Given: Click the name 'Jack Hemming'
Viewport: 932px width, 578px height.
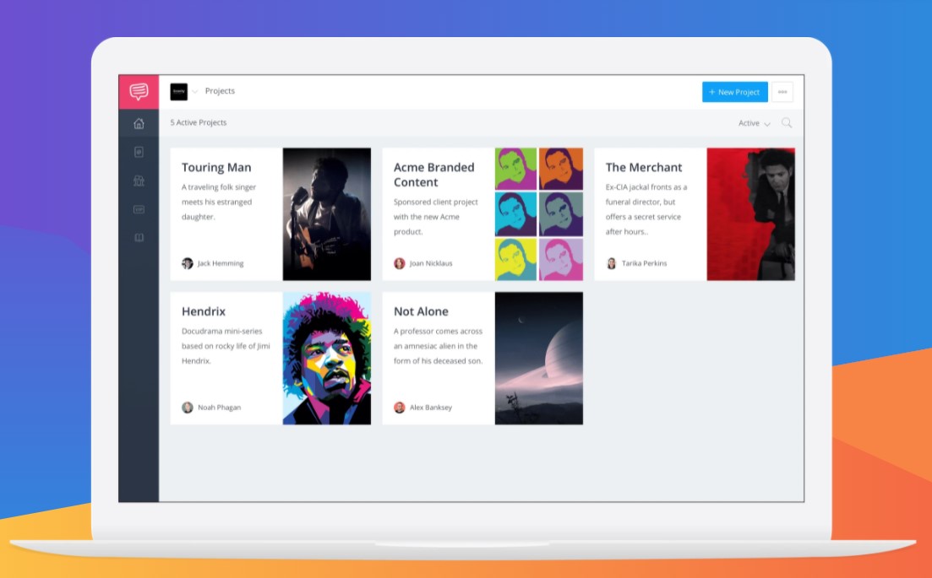Looking at the screenshot, I should (221, 263).
